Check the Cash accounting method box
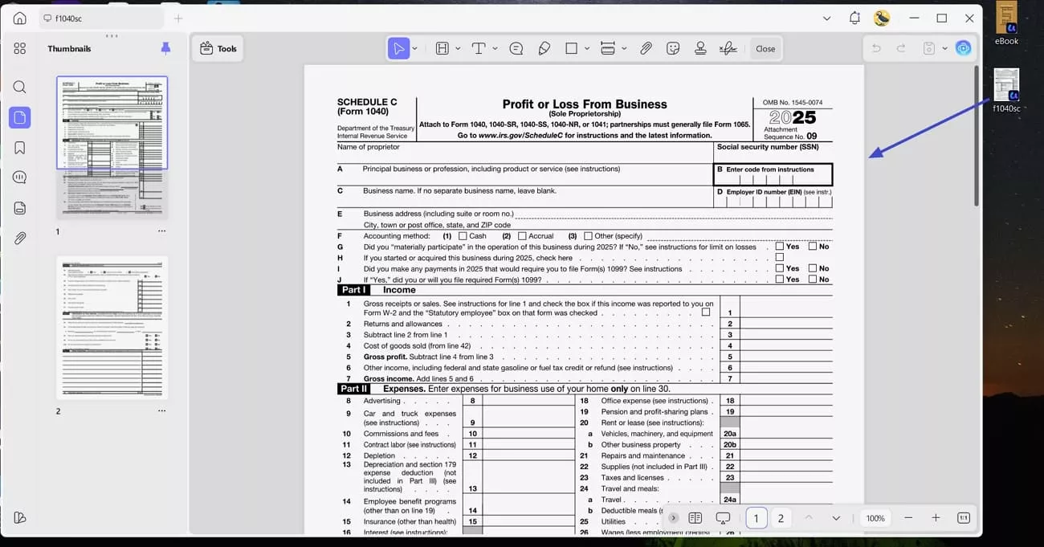The height and width of the screenshot is (547, 1044). tap(462, 236)
